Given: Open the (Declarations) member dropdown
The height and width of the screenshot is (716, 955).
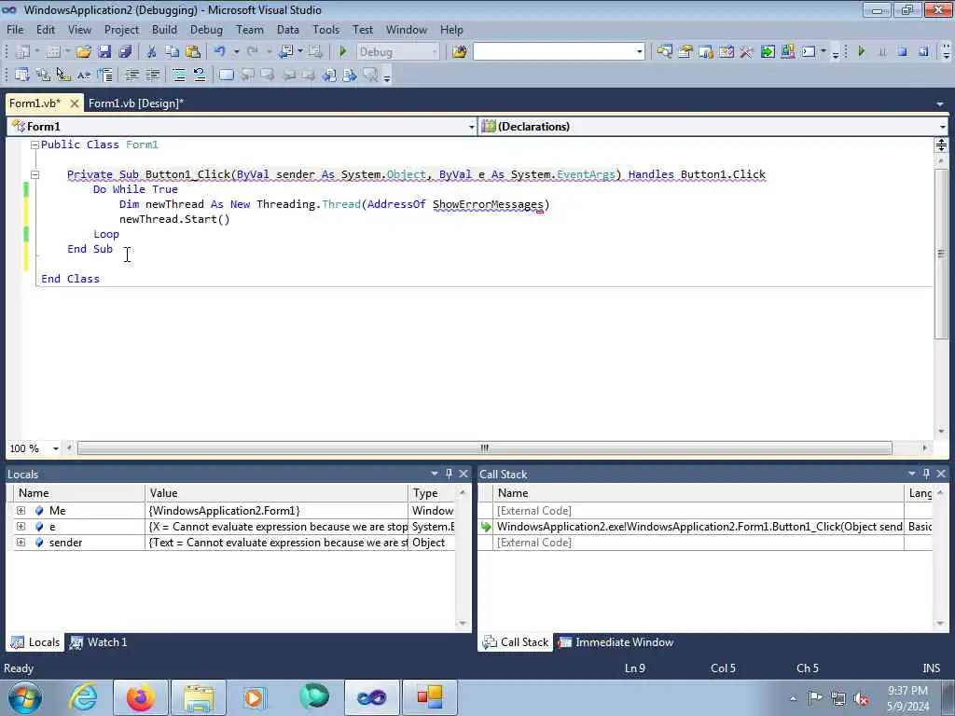Looking at the screenshot, I should [942, 127].
